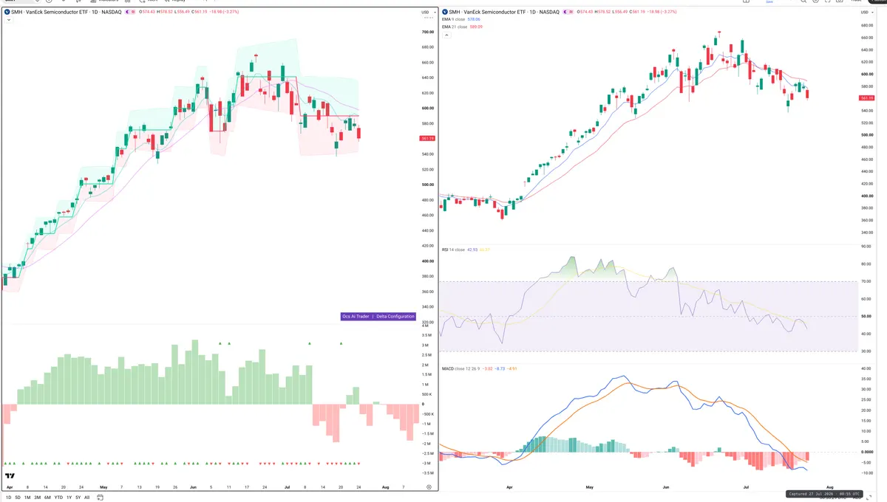Select the All time range
Viewport: 887px width, 502px height.
coord(86,498)
